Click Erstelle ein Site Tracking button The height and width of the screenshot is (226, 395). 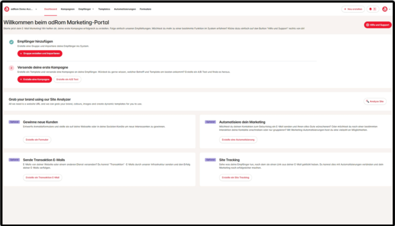tap(235, 178)
